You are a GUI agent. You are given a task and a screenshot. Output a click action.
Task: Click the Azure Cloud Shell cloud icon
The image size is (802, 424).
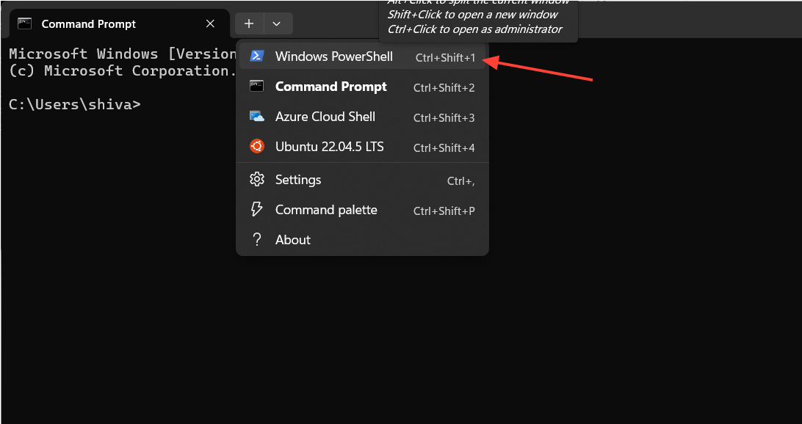coord(257,116)
